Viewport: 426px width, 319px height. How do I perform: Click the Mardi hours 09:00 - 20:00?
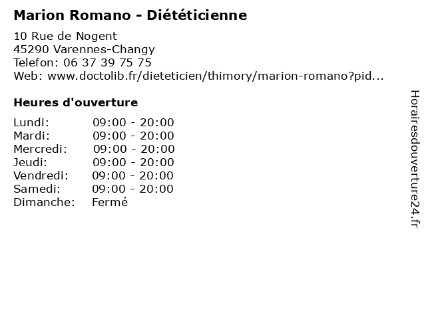[133, 136]
